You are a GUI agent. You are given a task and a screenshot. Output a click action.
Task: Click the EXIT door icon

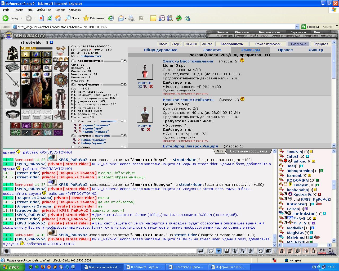click(x=314, y=251)
